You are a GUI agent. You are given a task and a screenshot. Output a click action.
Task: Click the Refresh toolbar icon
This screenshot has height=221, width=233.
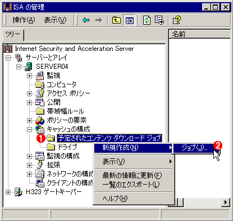(147, 20)
